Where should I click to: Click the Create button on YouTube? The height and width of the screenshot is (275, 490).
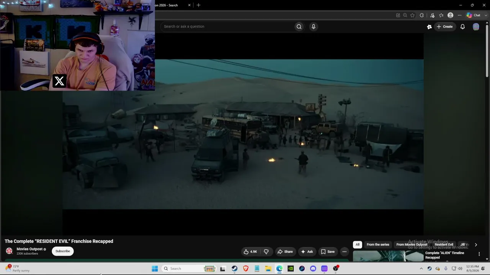click(x=444, y=26)
